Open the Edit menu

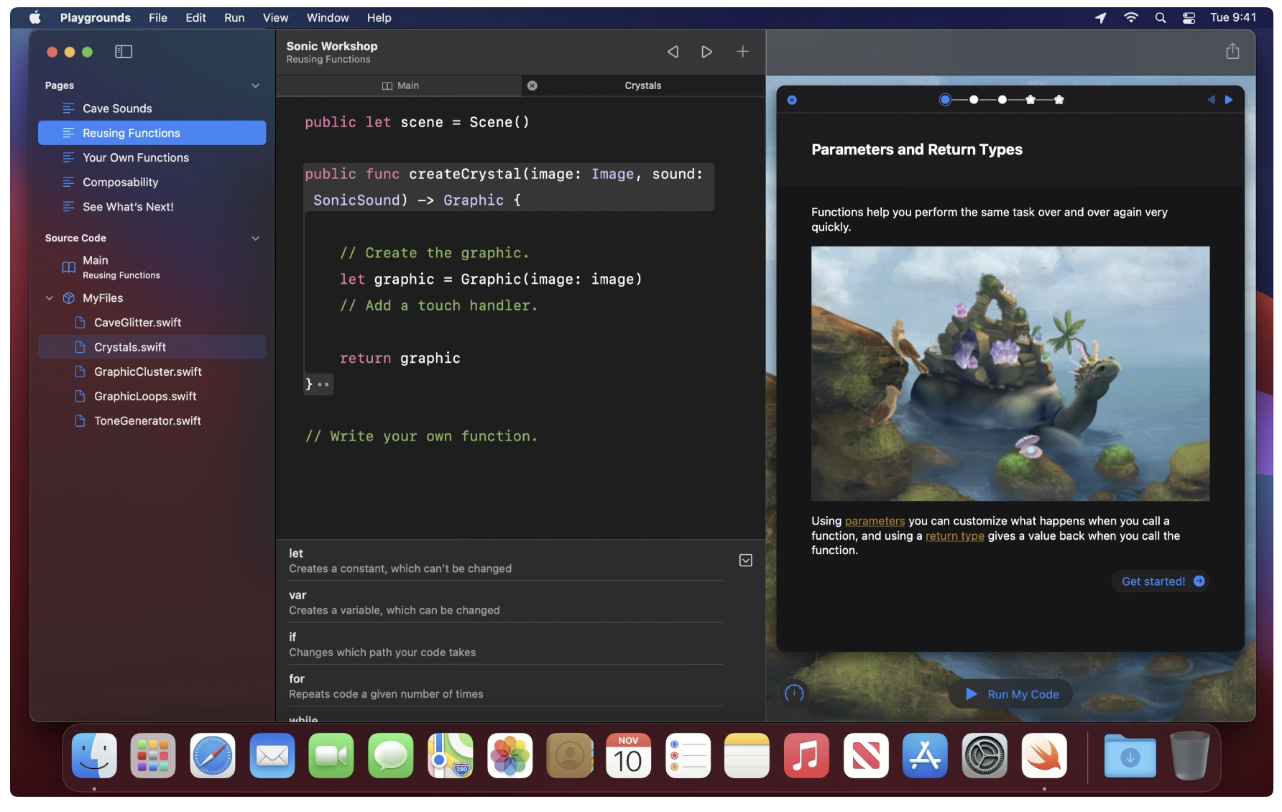[195, 18]
